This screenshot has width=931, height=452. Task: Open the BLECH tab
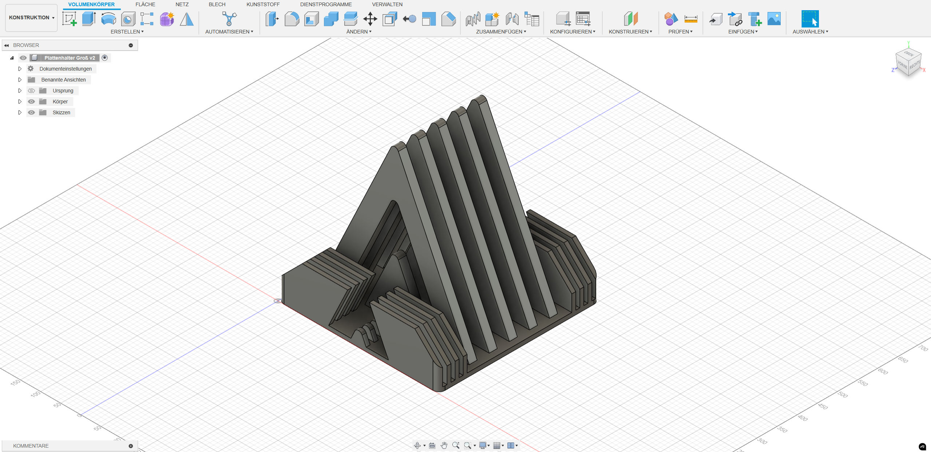217,4
